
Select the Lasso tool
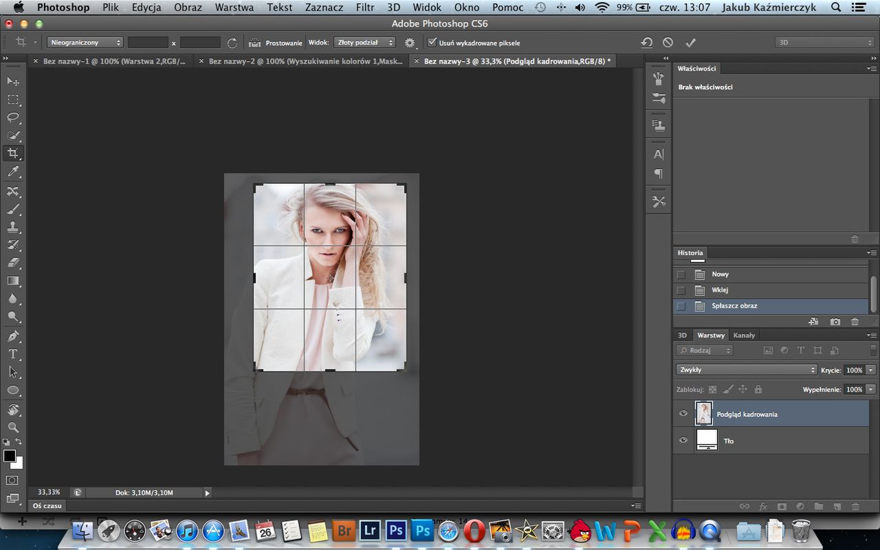13,118
